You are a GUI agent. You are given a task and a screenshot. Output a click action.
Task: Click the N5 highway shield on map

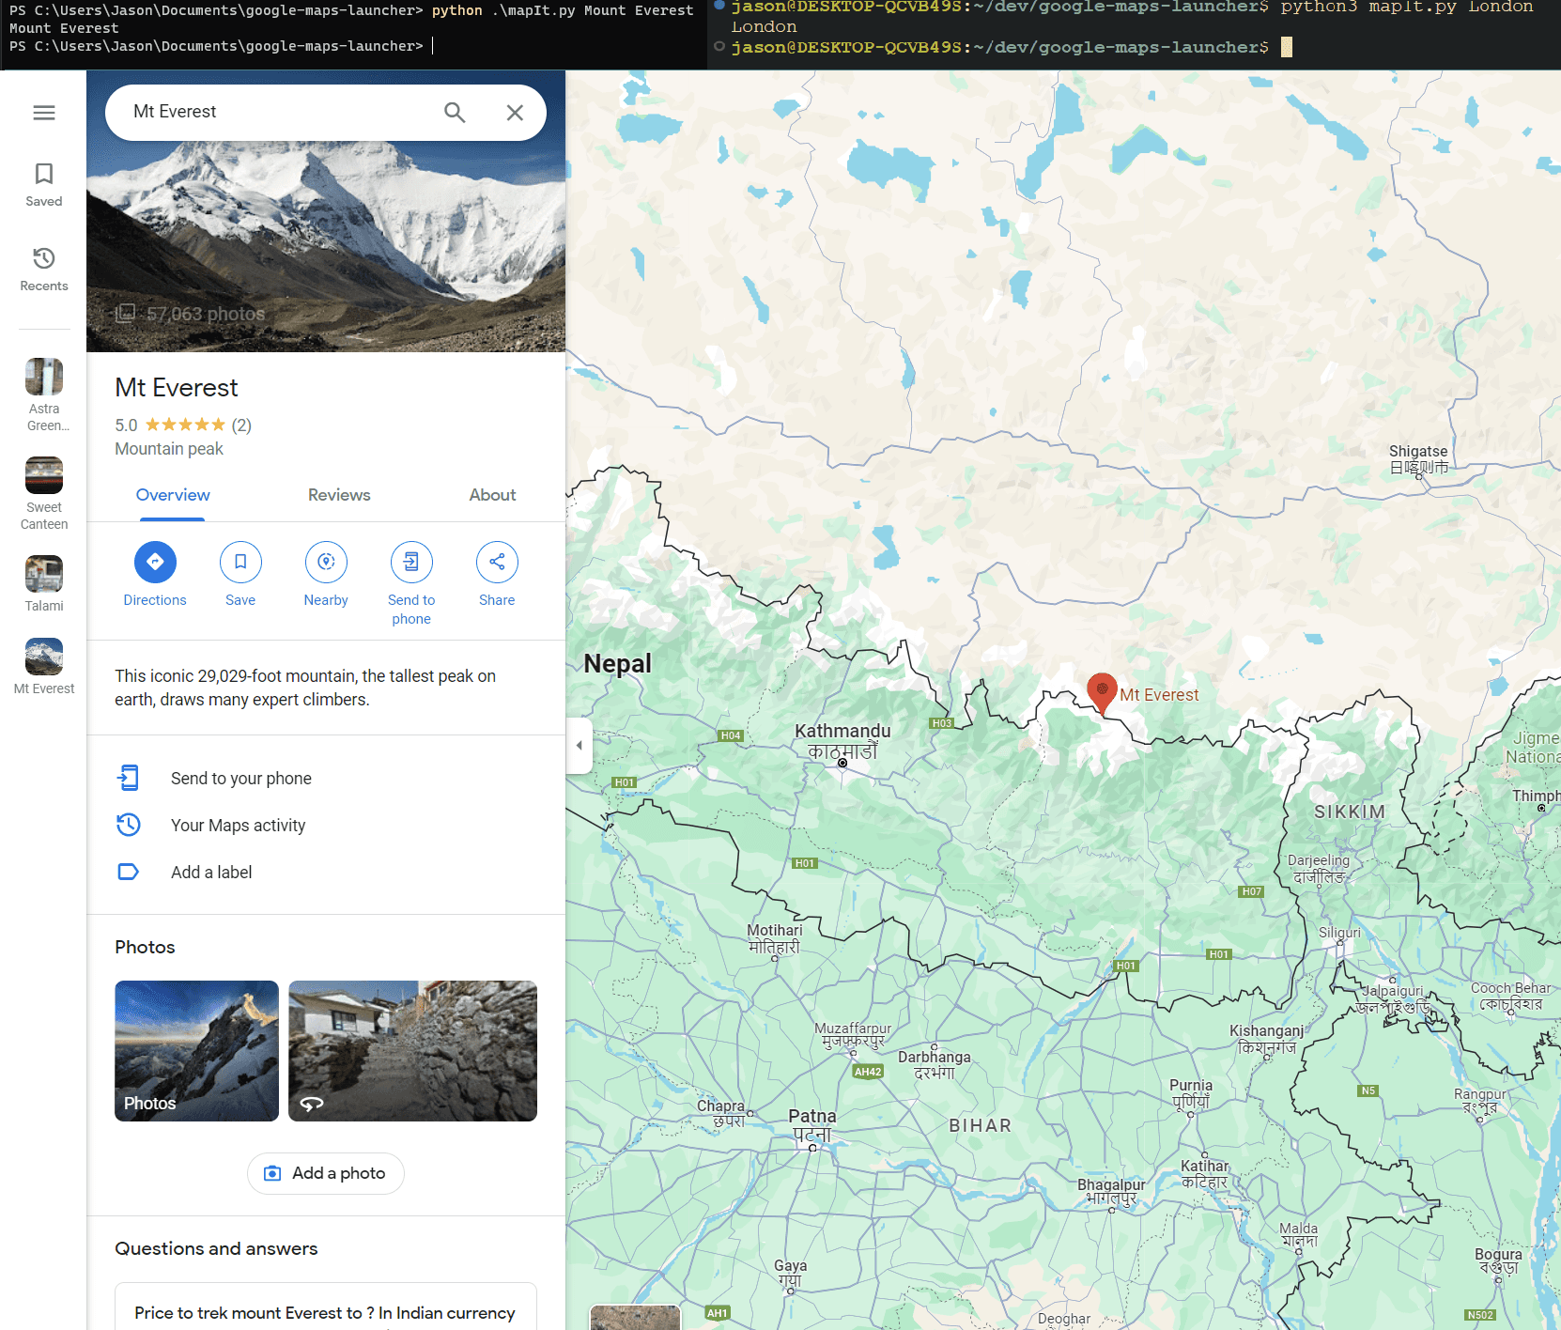[1368, 1090]
